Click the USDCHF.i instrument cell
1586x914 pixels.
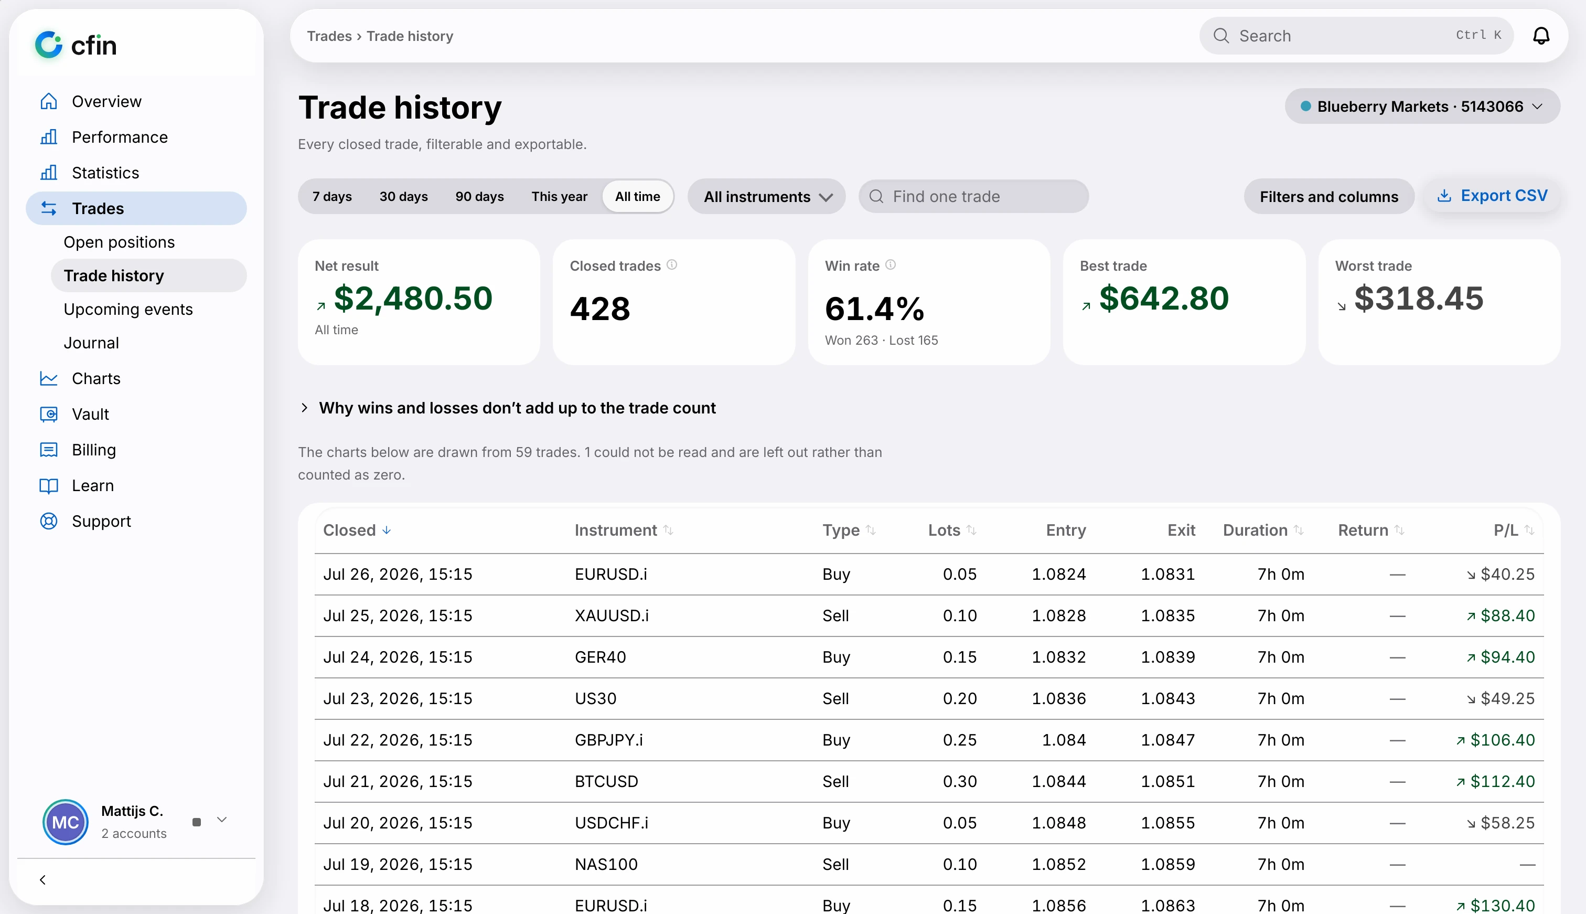tap(612, 823)
